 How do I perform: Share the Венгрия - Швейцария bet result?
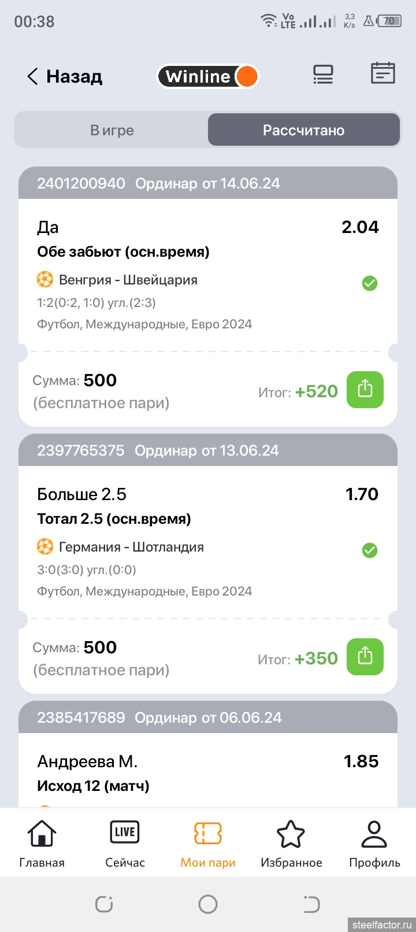[365, 390]
